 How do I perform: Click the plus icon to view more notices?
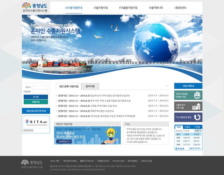coord(167,86)
